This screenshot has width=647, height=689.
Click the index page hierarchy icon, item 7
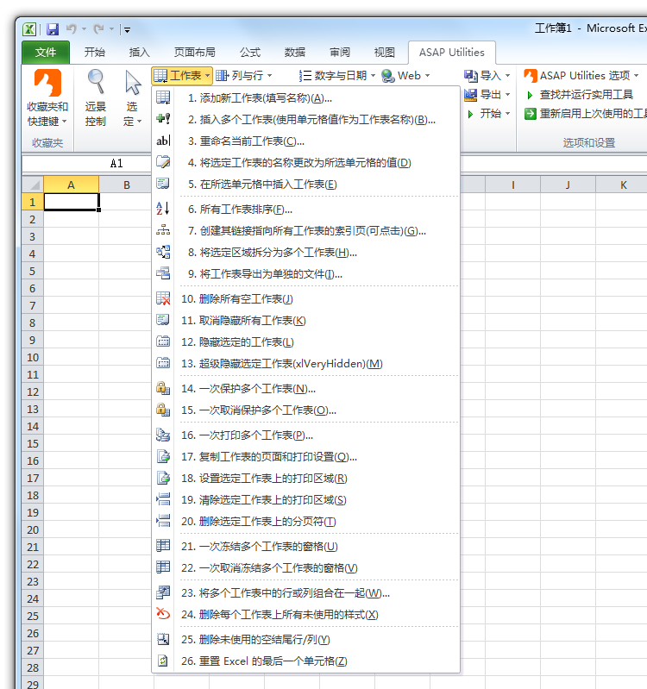(x=163, y=230)
